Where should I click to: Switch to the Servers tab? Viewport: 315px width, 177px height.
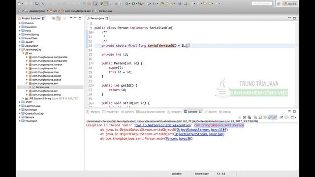coord(127,112)
